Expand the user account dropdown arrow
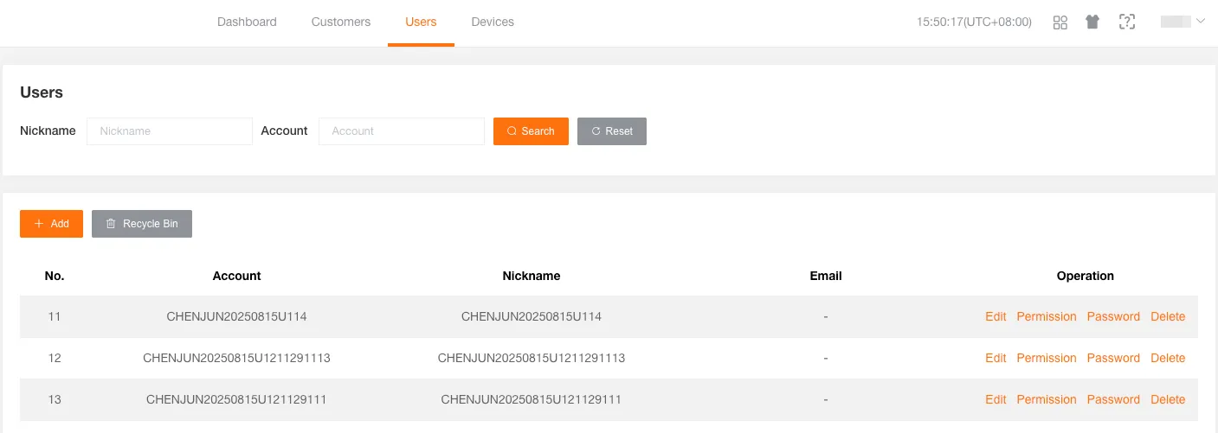Image resolution: width=1218 pixels, height=433 pixels. coord(1200,22)
